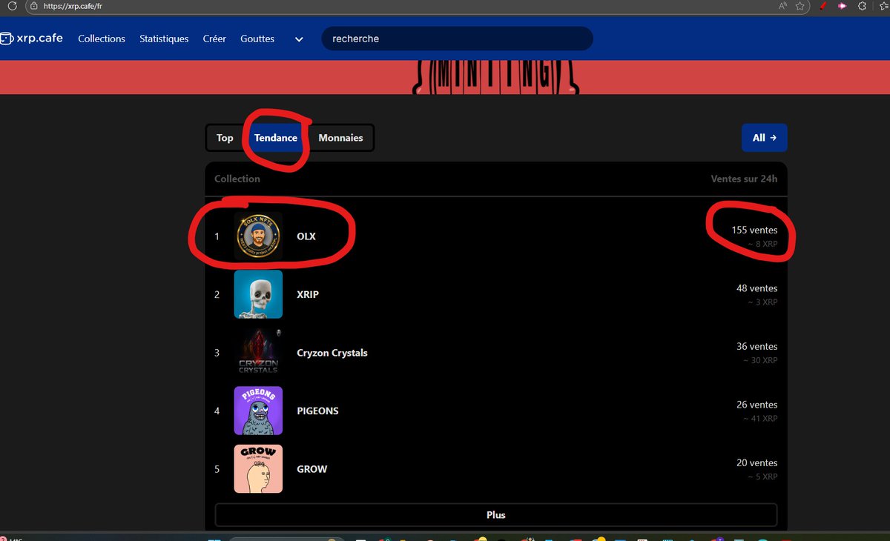
Task: Open the PIGEONS collection thumbnail
Action: [x=258, y=411]
